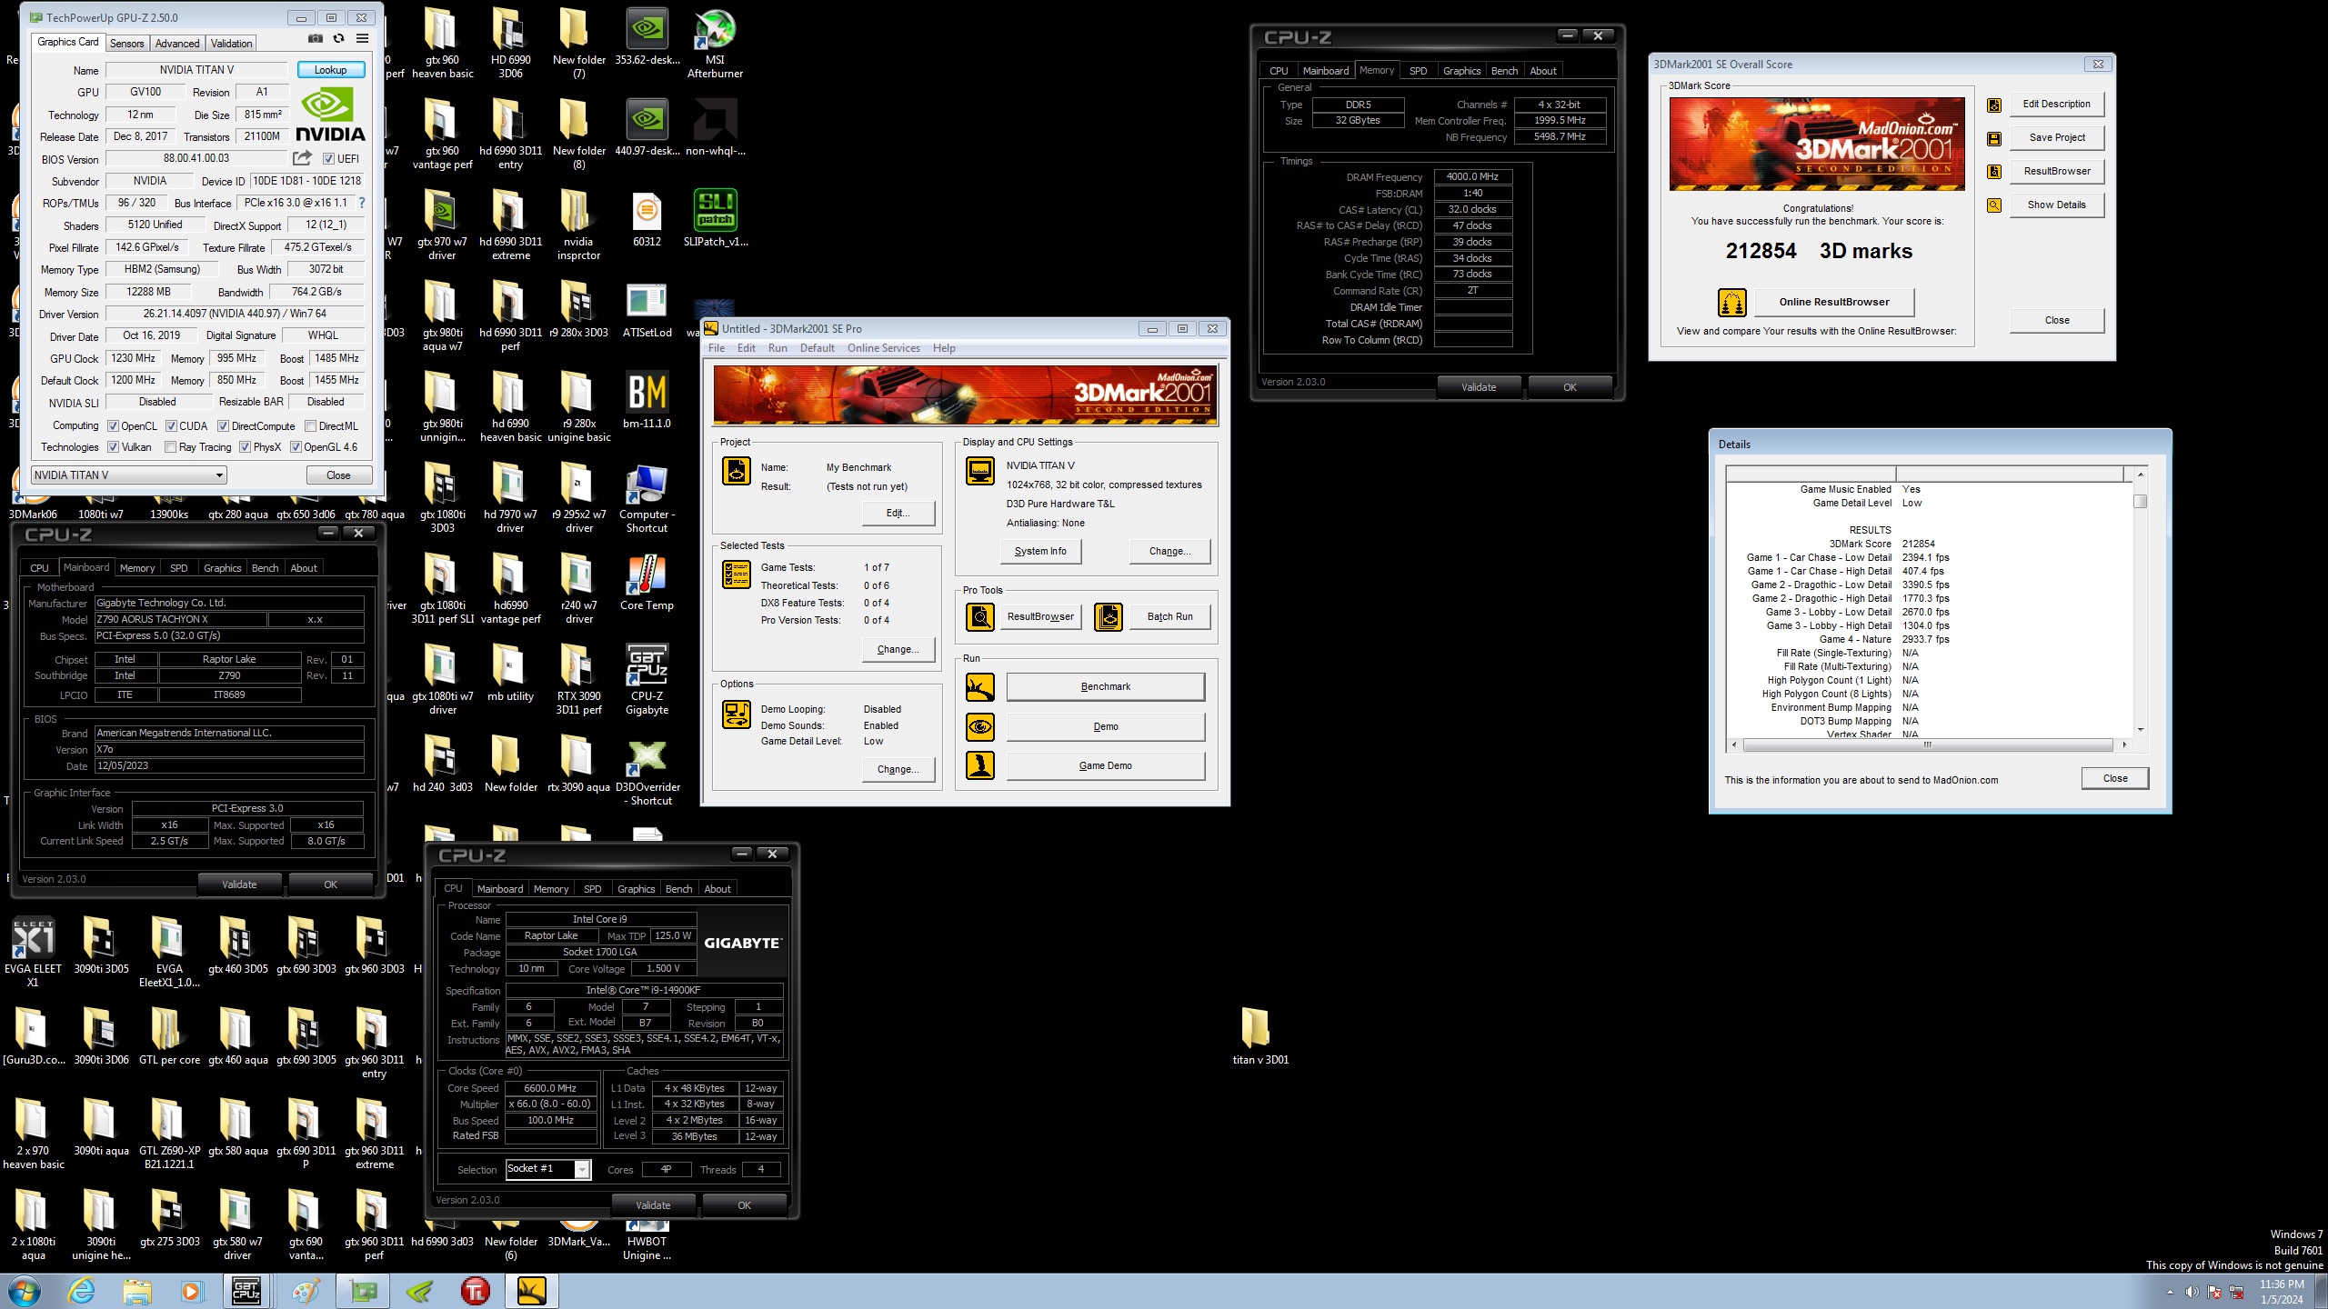The width and height of the screenshot is (2328, 1309).
Task: Toggle the UEFI checkbox in GPU-Z
Action: pyautogui.click(x=329, y=158)
